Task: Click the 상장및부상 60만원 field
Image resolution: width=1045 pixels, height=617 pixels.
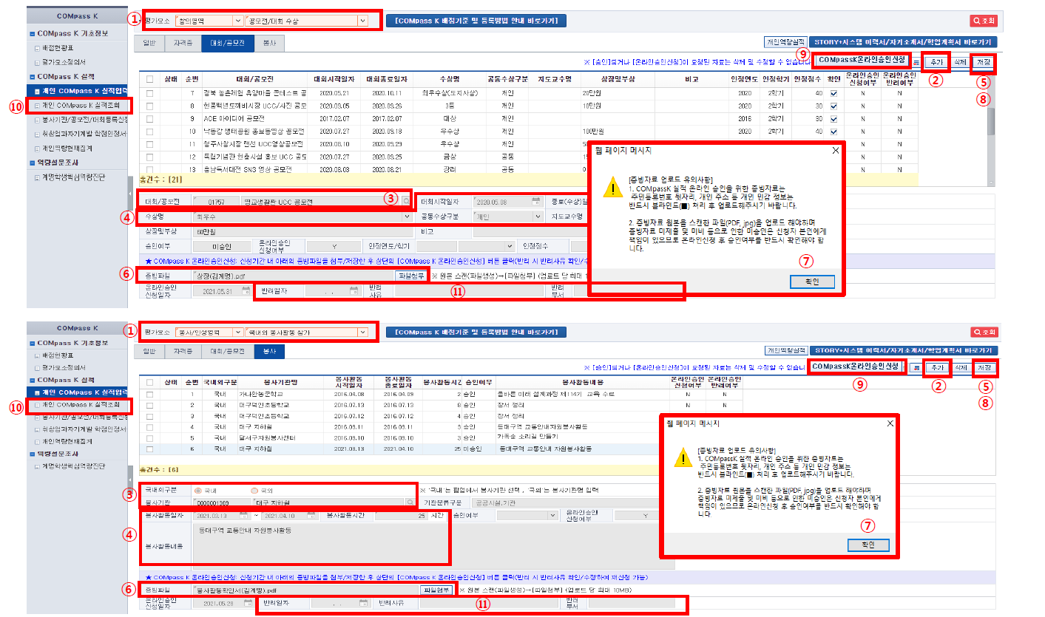Action: pyautogui.click(x=302, y=231)
